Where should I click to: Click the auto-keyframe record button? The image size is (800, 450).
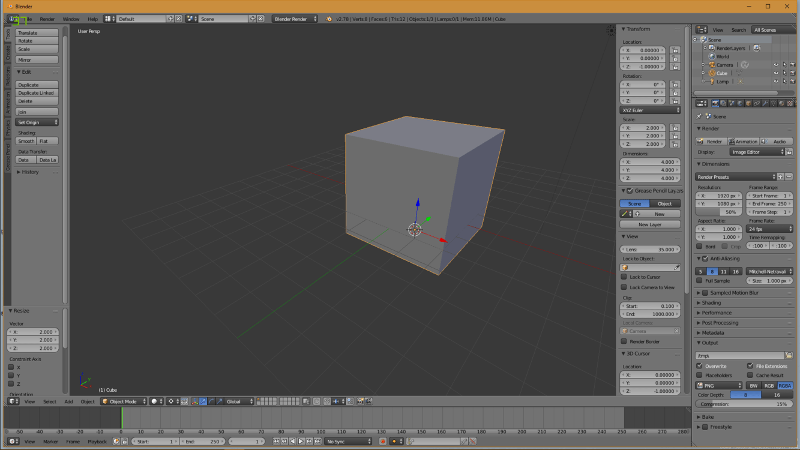click(x=382, y=442)
